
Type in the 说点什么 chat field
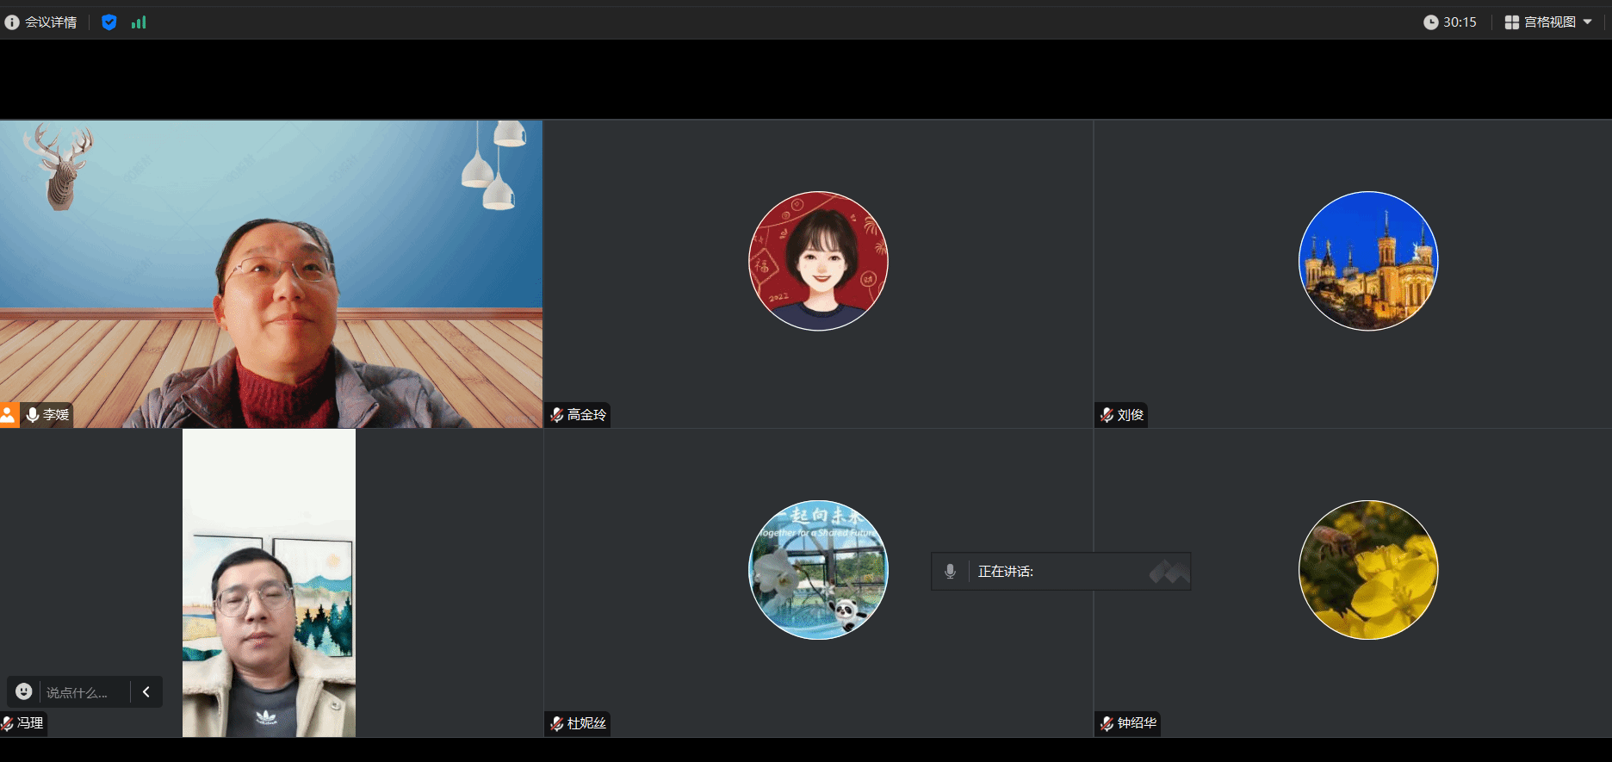[x=82, y=692]
